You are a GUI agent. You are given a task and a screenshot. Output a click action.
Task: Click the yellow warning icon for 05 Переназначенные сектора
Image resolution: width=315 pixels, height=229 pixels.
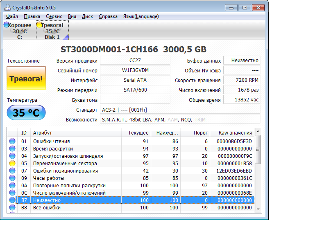[x=12, y=163]
